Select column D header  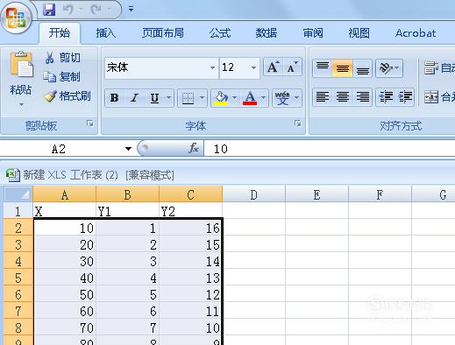click(253, 194)
